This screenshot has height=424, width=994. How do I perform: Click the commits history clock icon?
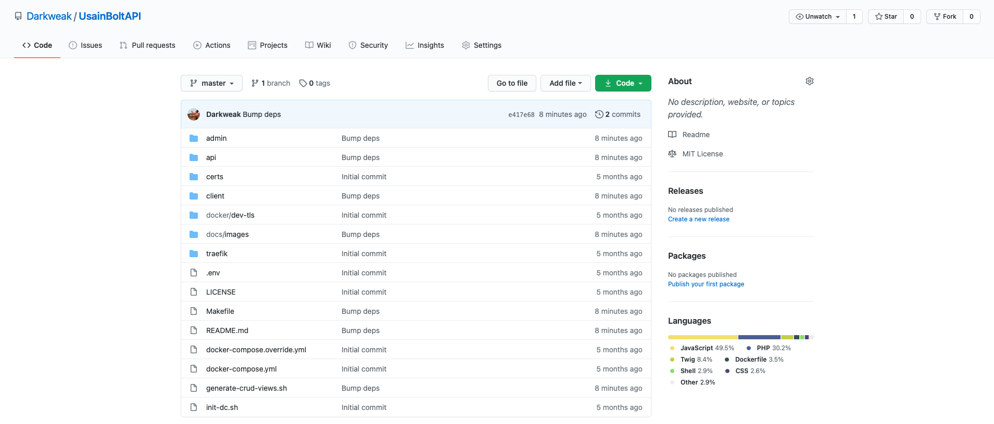[x=599, y=114]
